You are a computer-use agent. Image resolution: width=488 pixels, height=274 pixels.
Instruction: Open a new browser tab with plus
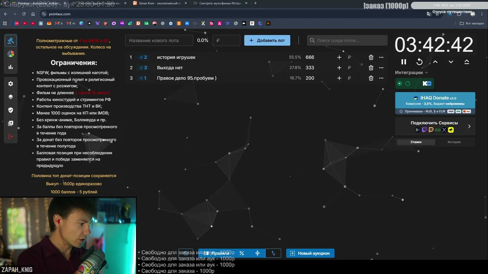point(255,3)
